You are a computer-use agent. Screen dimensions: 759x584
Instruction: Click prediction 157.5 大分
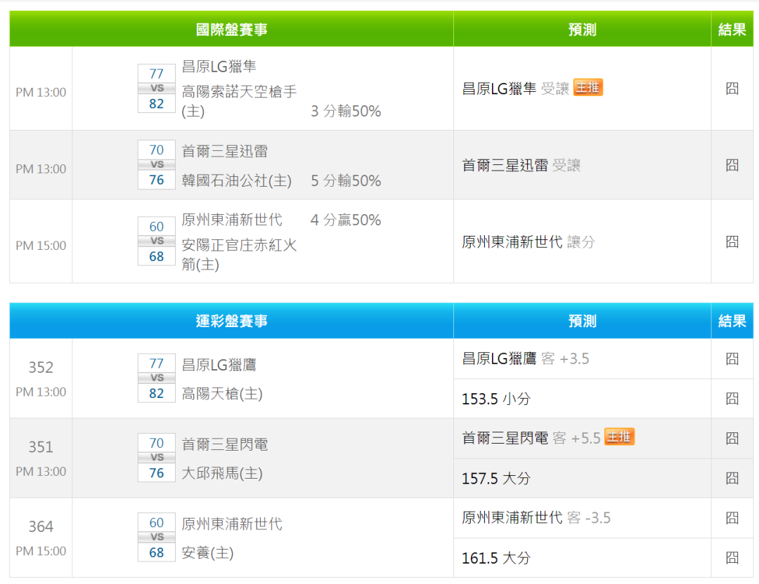point(496,479)
